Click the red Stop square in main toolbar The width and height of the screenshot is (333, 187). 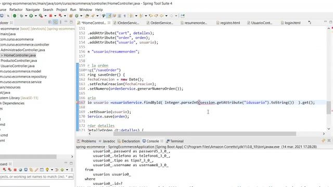(50, 16)
